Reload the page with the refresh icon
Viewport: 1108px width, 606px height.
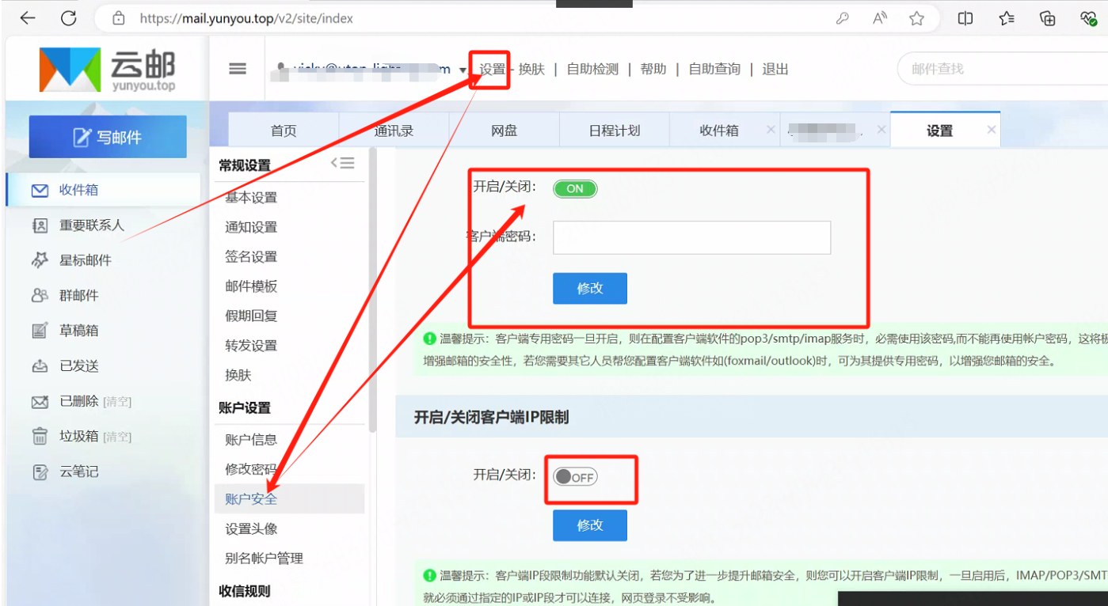[x=69, y=18]
